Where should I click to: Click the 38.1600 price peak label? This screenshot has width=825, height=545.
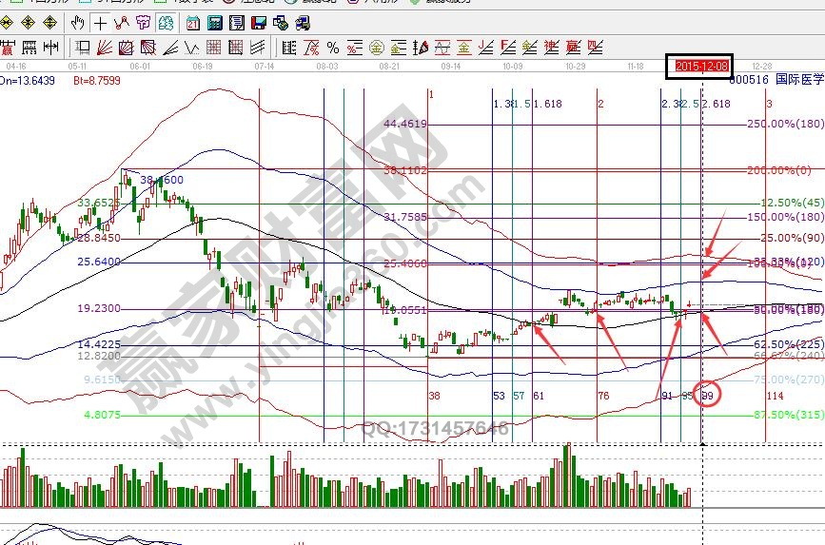coord(163,179)
